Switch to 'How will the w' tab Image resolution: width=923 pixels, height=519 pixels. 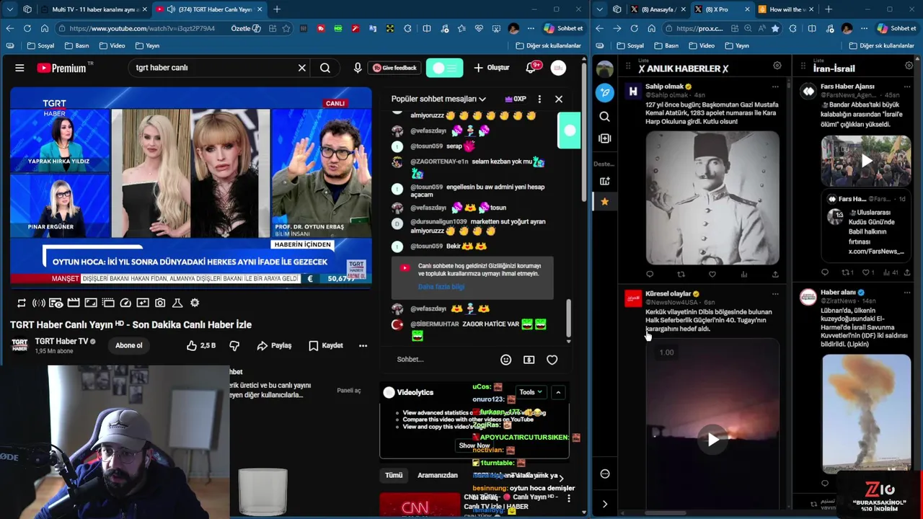[x=786, y=9]
